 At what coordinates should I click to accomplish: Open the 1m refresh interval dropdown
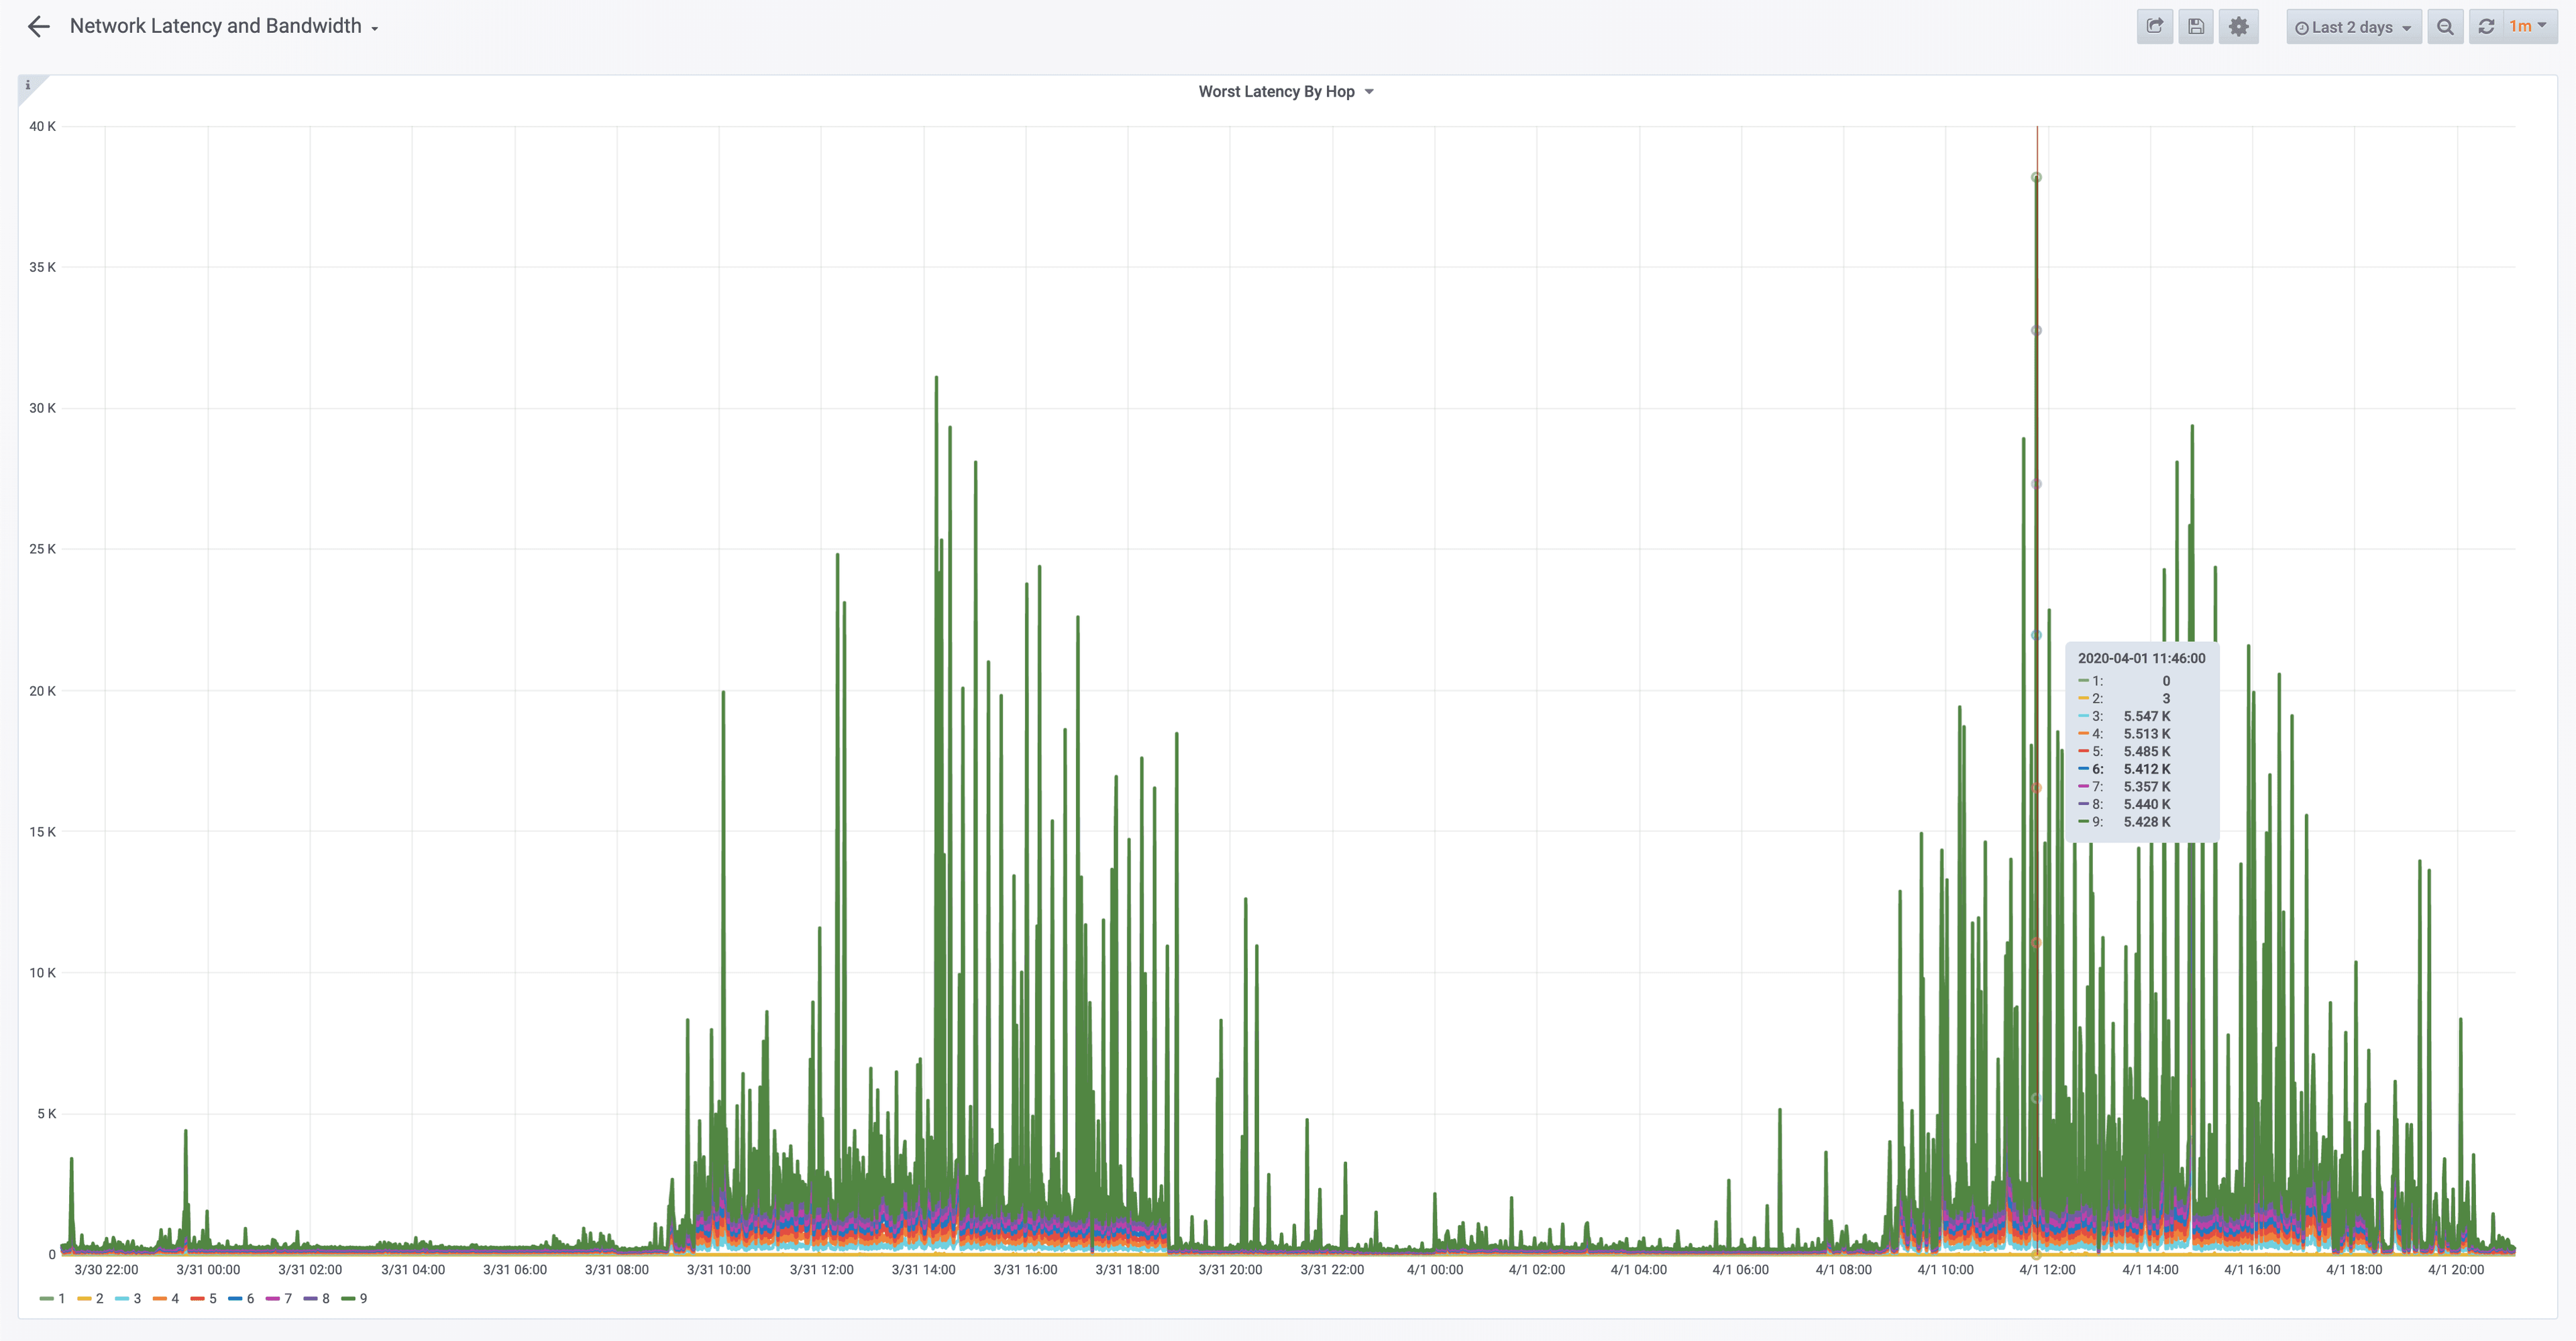2528,27
